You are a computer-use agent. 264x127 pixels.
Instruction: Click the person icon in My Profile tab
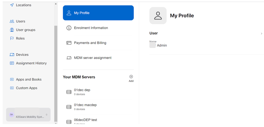pyautogui.click(x=69, y=13)
